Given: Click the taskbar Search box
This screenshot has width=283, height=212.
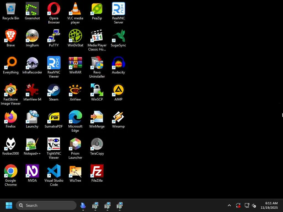Looking at the screenshot, I should pyautogui.click(x=46, y=205).
